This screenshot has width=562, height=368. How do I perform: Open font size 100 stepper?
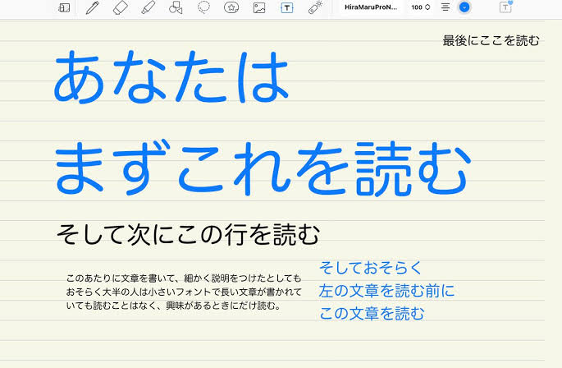click(420, 7)
